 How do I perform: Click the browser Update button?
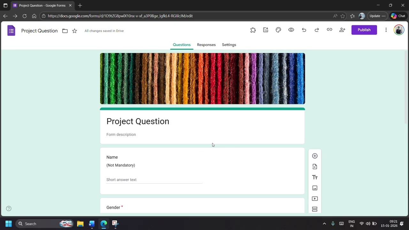[377, 16]
